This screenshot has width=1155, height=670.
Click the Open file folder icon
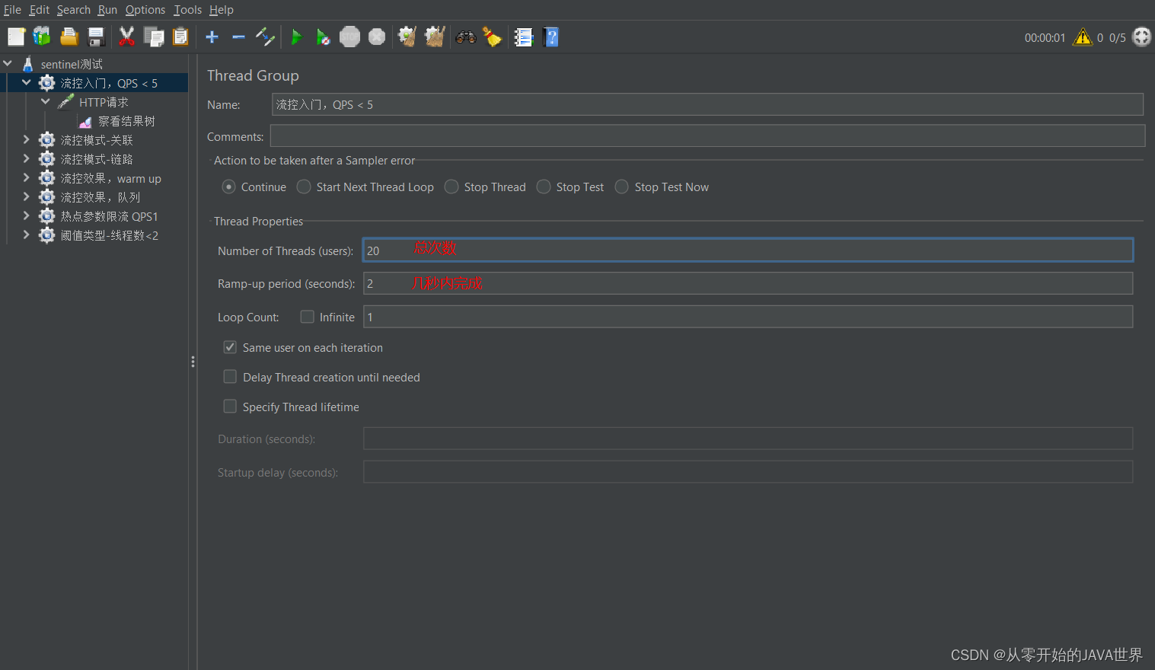tap(69, 37)
